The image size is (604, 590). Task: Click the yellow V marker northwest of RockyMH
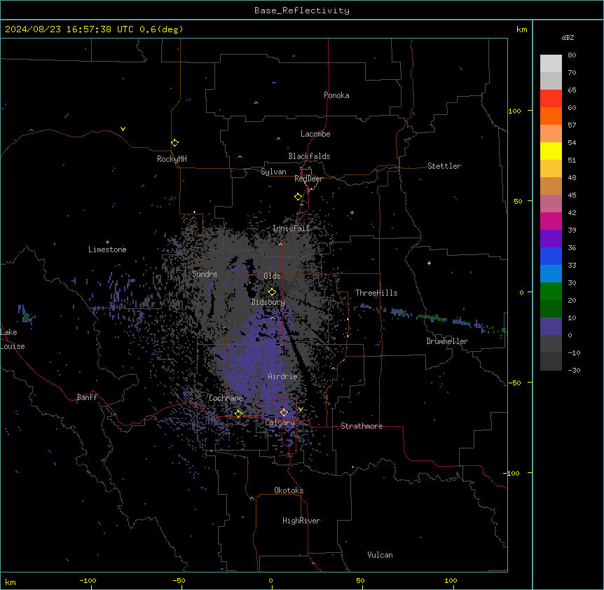pyautogui.click(x=123, y=129)
